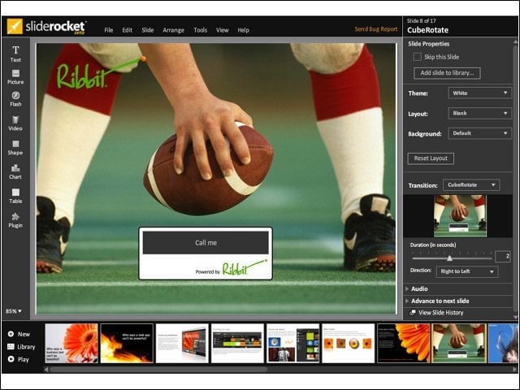Open the Transition dropdown showing CubeRotate
520x390 pixels.
[471, 184]
